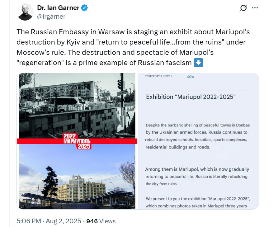
Task: Open the Dr. Ian Garner name link
Action: pos(58,8)
